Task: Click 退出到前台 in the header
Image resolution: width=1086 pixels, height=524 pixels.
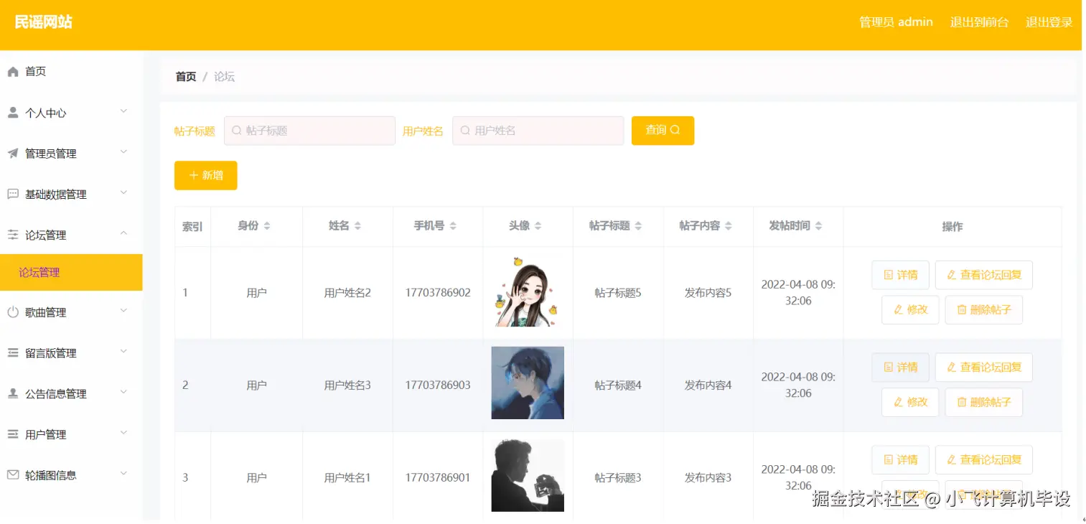Action: point(979,22)
